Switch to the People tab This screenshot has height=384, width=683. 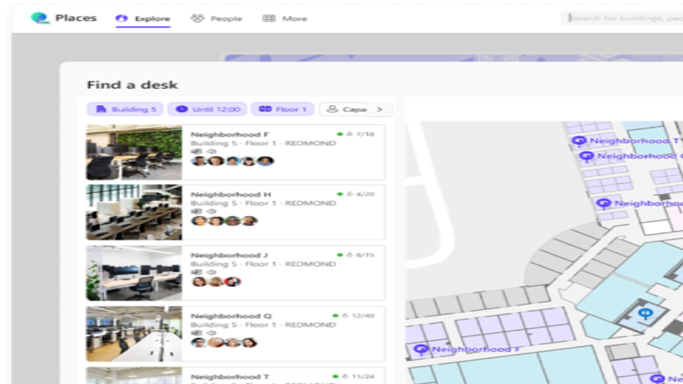pyautogui.click(x=216, y=19)
